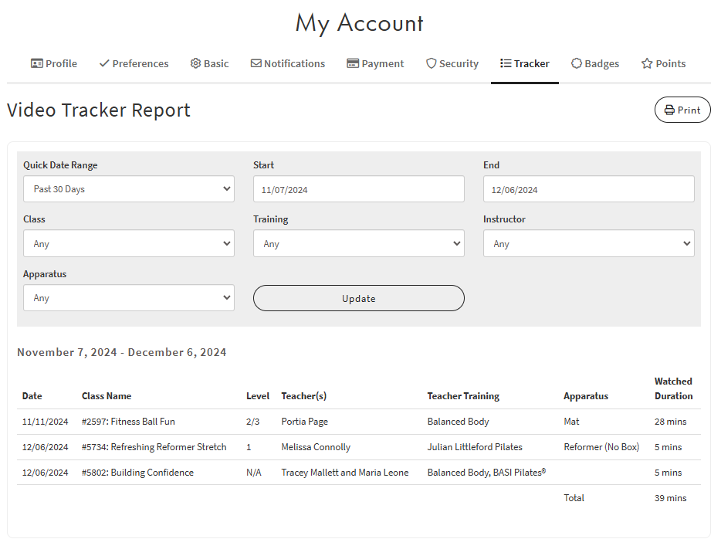Open the Apparatus filter dropdown

pos(129,298)
